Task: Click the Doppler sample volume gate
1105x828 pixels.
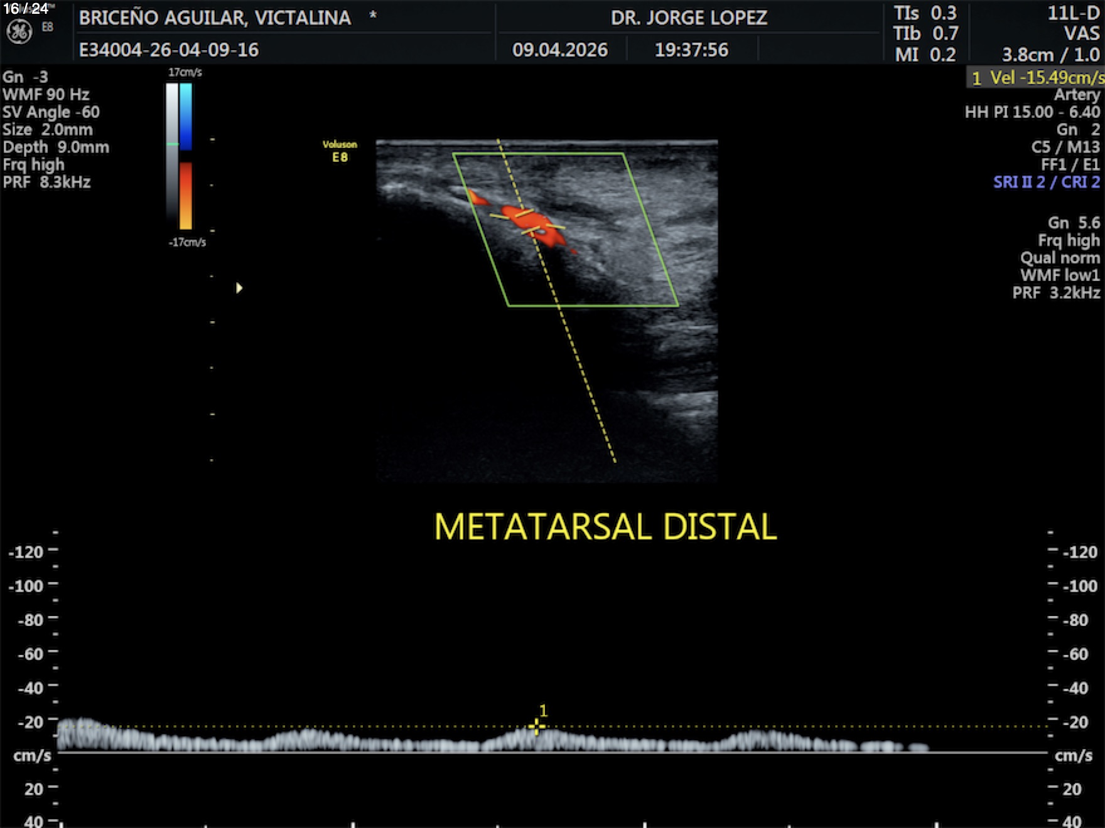Action: click(x=527, y=223)
